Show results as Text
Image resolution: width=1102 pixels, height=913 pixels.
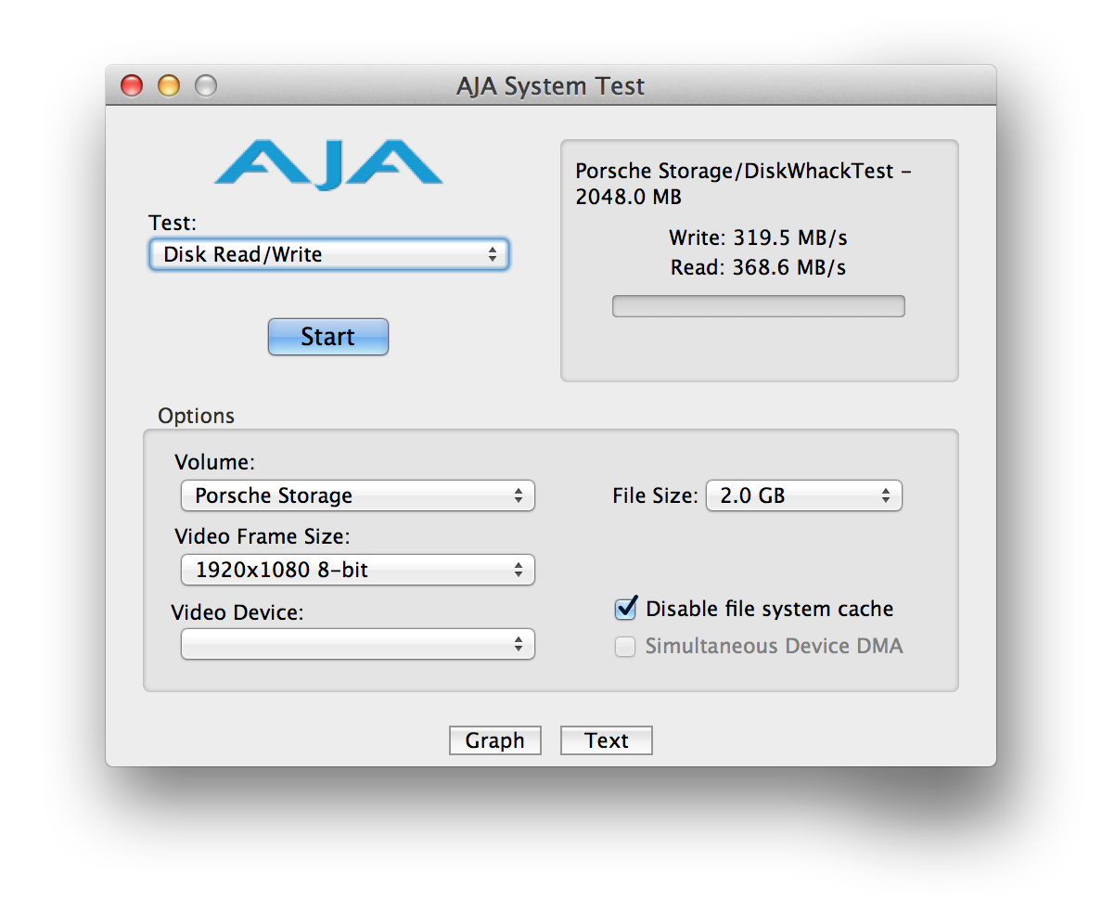(x=607, y=740)
